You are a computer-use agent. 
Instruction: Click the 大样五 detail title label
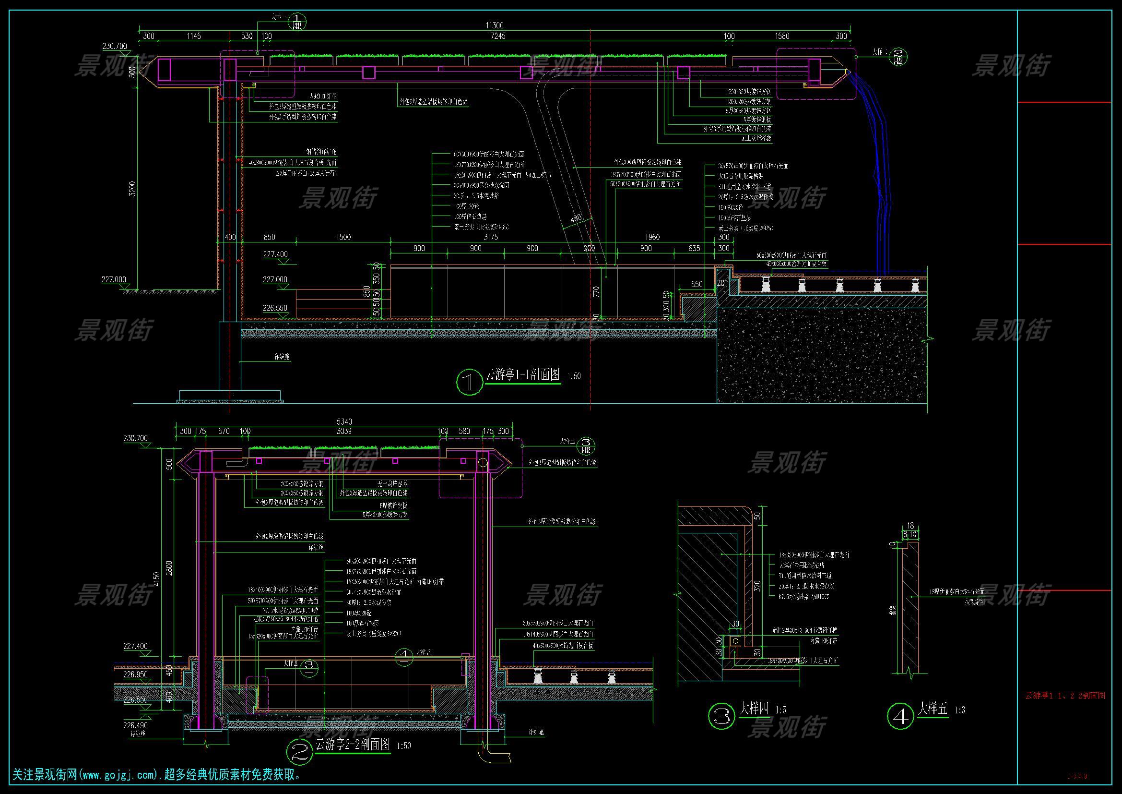coord(932,709)
